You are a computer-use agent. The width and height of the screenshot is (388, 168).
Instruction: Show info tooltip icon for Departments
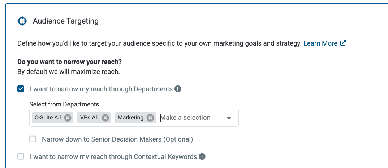[x=178, y=89]
